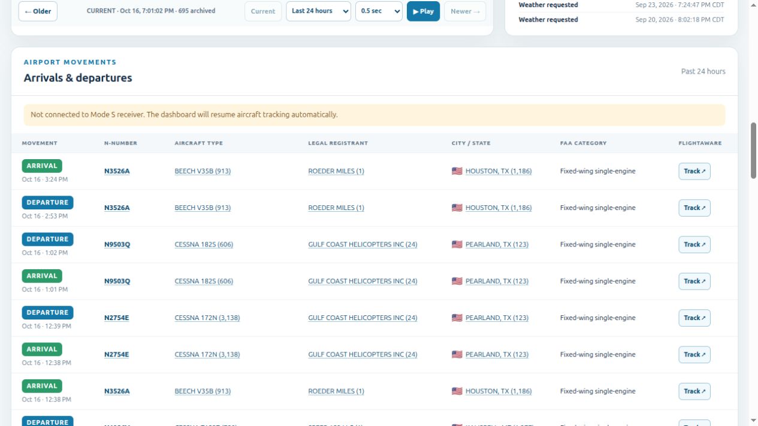Go to Newer snapshot
The width and height of the screenshot is (758, 426).
[465, 11]
